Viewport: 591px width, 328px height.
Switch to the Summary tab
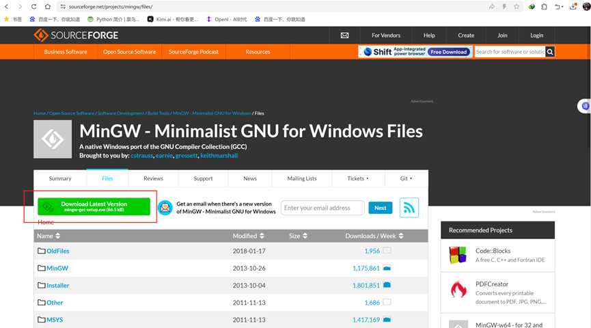[60, 178]
